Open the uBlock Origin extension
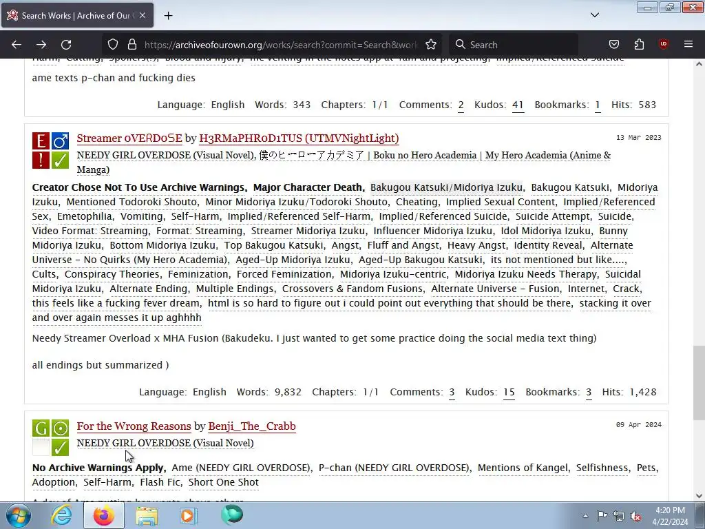 point(663,45)
